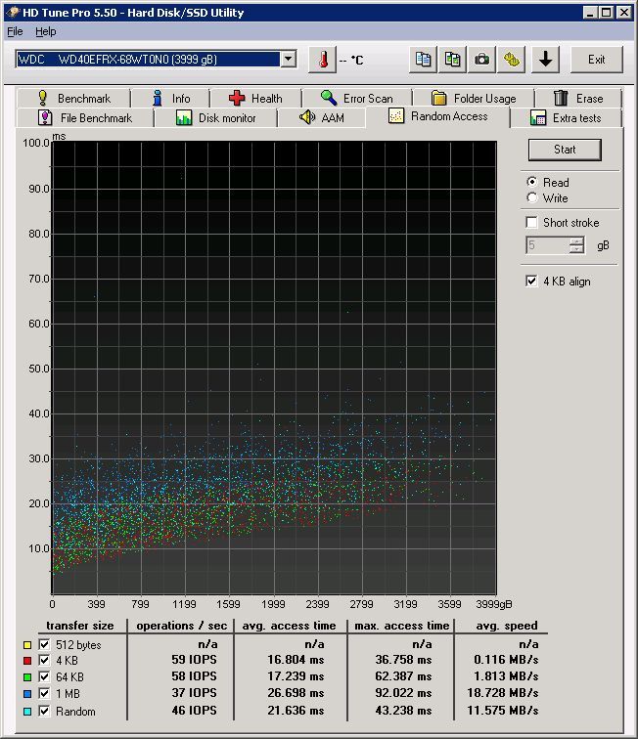The height and width of the screenshot is (739, 638).
Task: Click the 16.804 ms access time value
Action: [x=296, y=660]
